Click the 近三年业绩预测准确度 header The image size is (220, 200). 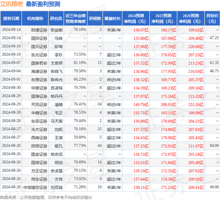pyautogui.click(x=76, y=19)
